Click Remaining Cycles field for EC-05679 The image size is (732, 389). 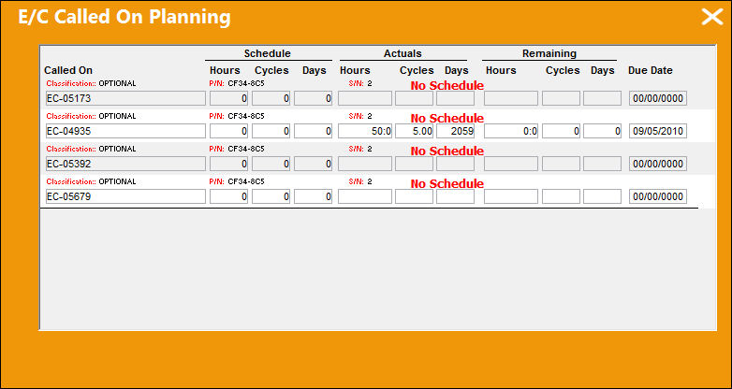[x=561, y=196]
